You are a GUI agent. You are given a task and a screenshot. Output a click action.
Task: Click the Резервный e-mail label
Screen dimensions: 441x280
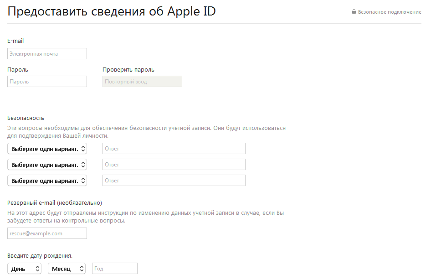[55, 202]
